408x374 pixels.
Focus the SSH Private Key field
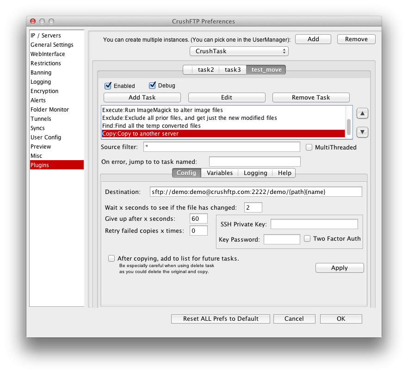tap(314, 224)
